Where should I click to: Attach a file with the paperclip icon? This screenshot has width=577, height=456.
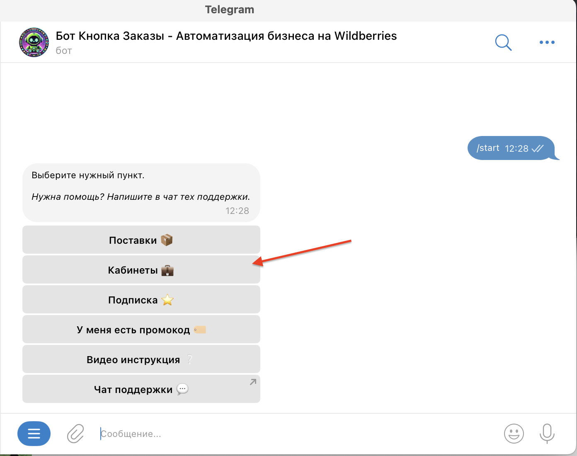[75, 434]
